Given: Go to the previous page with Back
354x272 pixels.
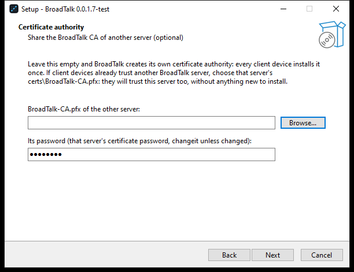Looking at the screenshot, I should [229, 255].
